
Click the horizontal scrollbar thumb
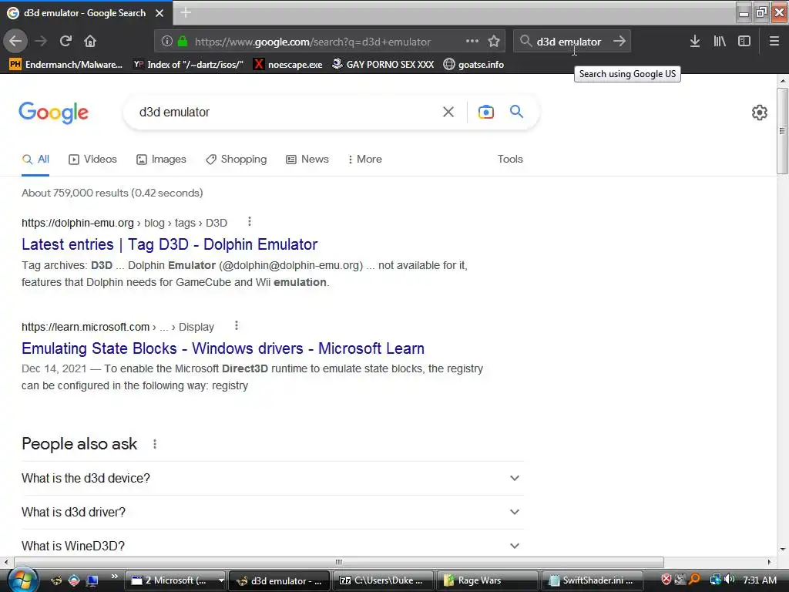click(339, 562)
